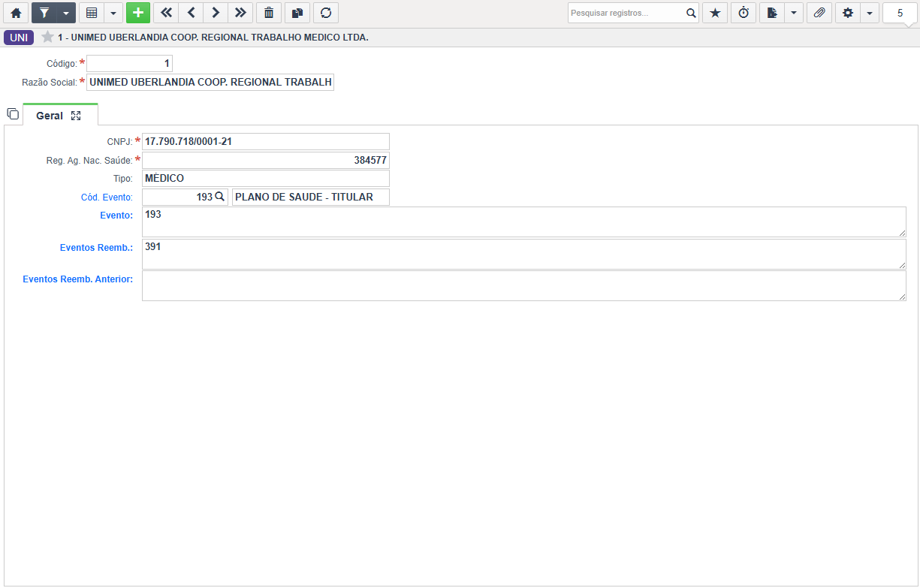Image resolution: width=920 pixels, height=588 pixels.
Task: Open the settings gear button
Action: click(x=848, y=13)
